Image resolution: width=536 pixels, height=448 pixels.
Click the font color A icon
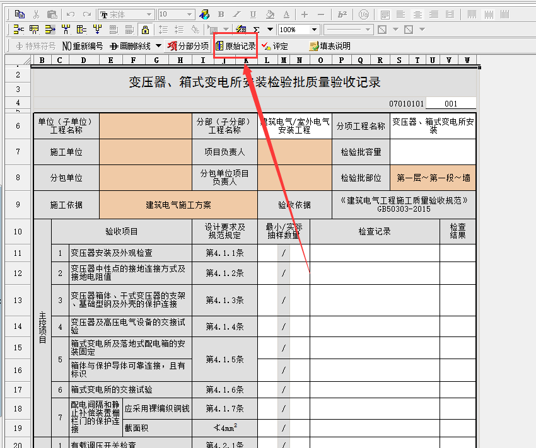click(286, 14)
